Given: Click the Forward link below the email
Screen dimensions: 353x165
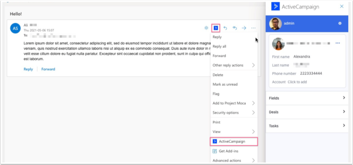Looking at the screenshot, I should click(x=48, y=69).
